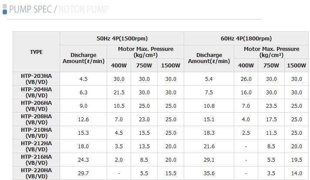
Task: Select the HTP-210HA (VB/VD) row label
Action: [x=36, y=133]
